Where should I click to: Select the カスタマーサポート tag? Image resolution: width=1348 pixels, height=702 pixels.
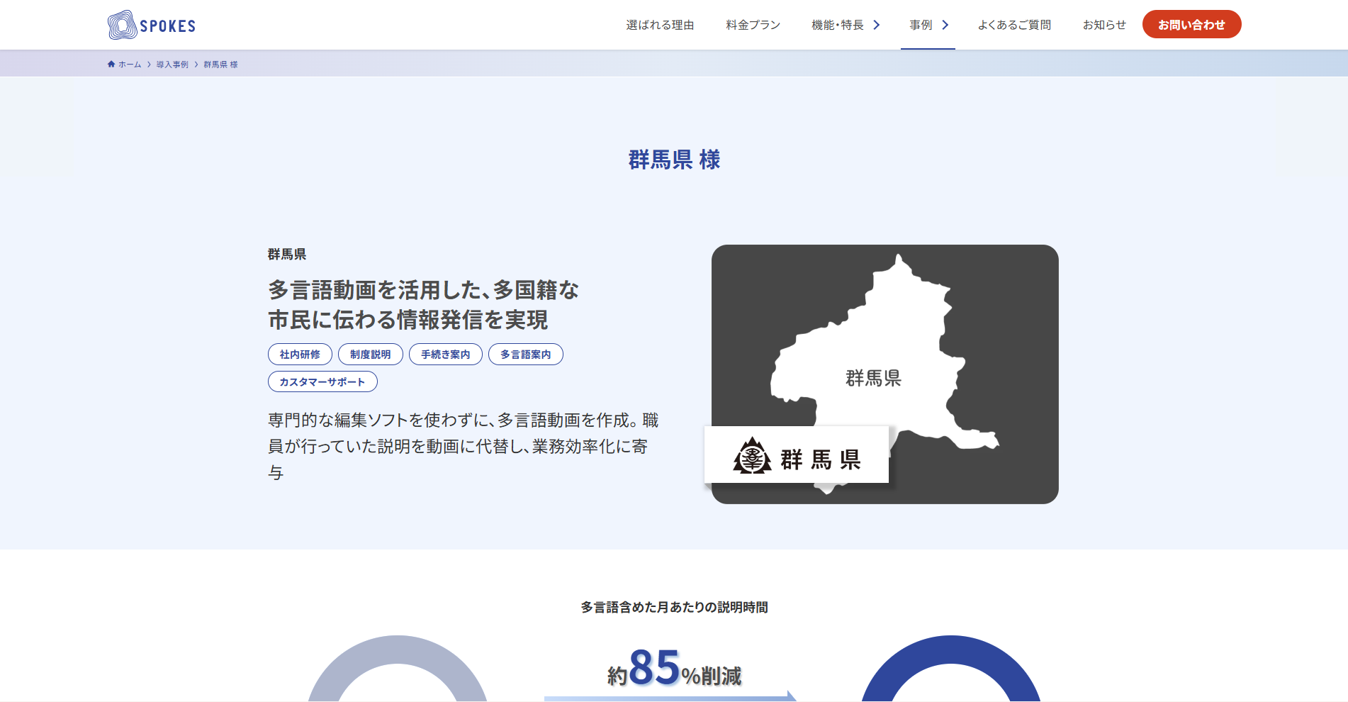tap(322, 382)
